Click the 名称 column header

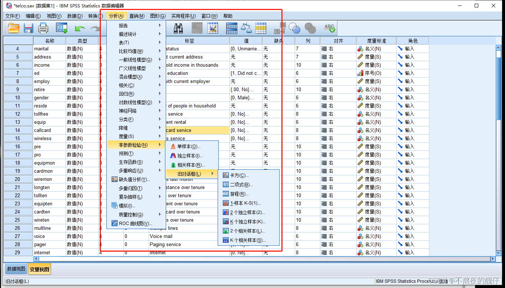pos(49,41)
